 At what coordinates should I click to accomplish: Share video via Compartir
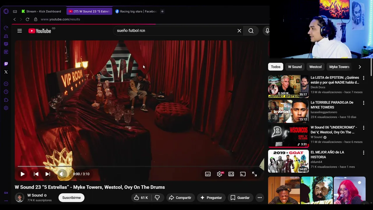tap(180, 198)
